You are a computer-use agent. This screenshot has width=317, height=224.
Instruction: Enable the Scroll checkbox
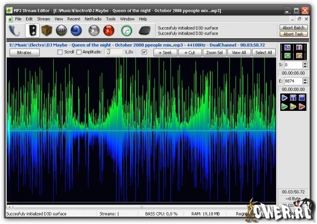pos(60,52)
